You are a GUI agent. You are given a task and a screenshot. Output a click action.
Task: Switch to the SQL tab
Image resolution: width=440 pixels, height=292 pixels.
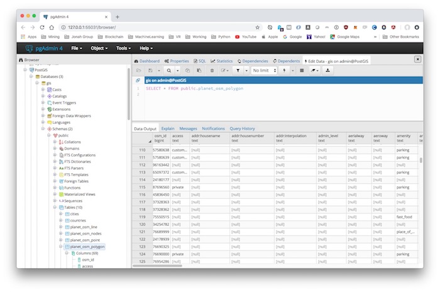point(200,61)
